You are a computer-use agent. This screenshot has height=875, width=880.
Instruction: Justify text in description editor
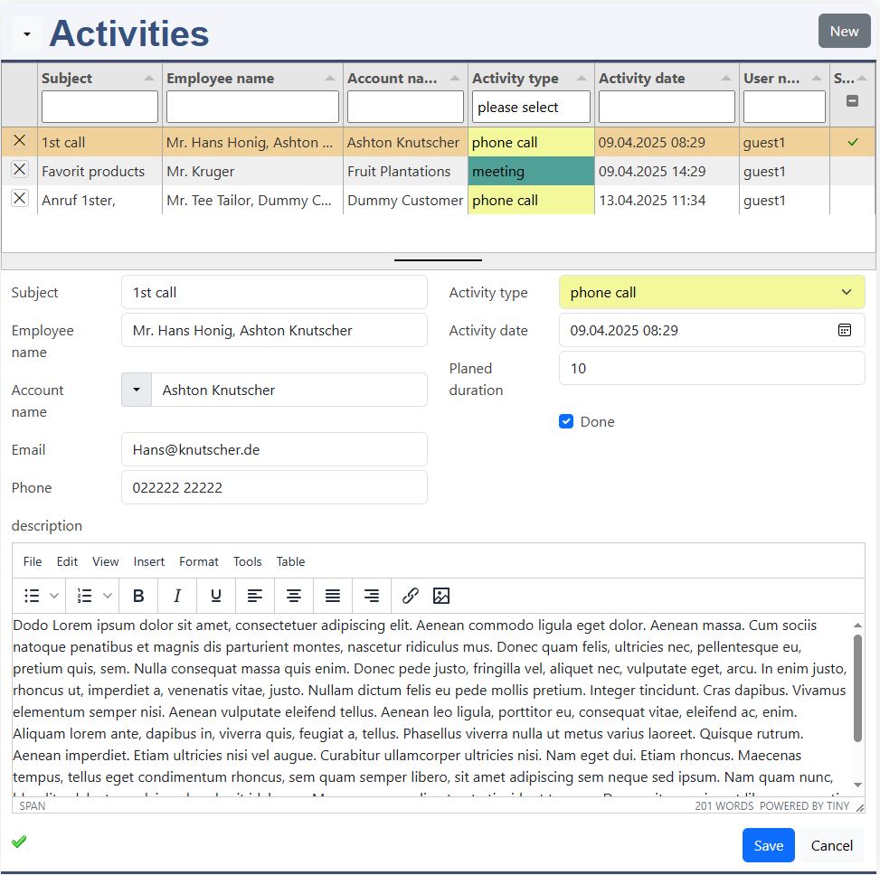coord(333,596)
